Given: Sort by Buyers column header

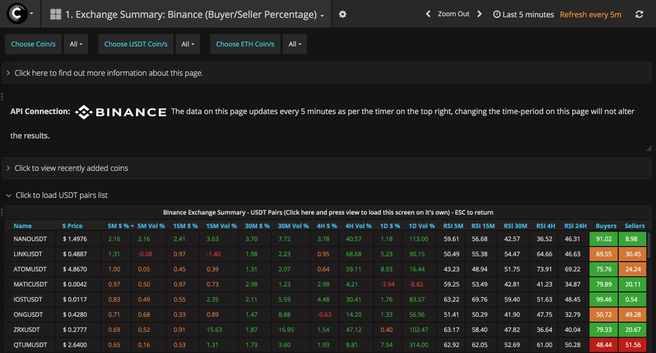Looking at the screenshot, I should [x=606, y=226].
